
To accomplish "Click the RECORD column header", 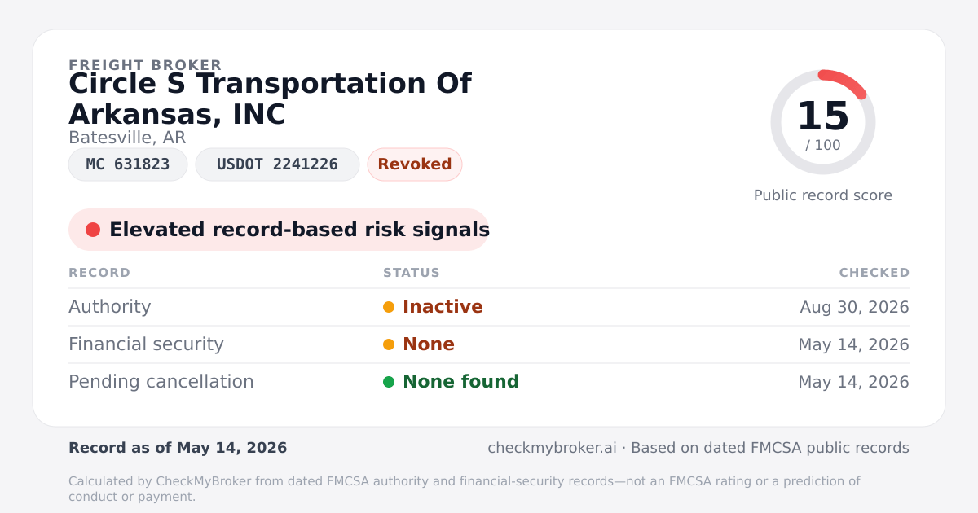I will pyautogui.click(x=99, y=273).
